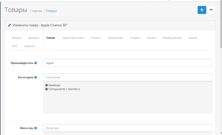Open the Общие tab
This screenshot has height=135, width=222.
(16, 38)
